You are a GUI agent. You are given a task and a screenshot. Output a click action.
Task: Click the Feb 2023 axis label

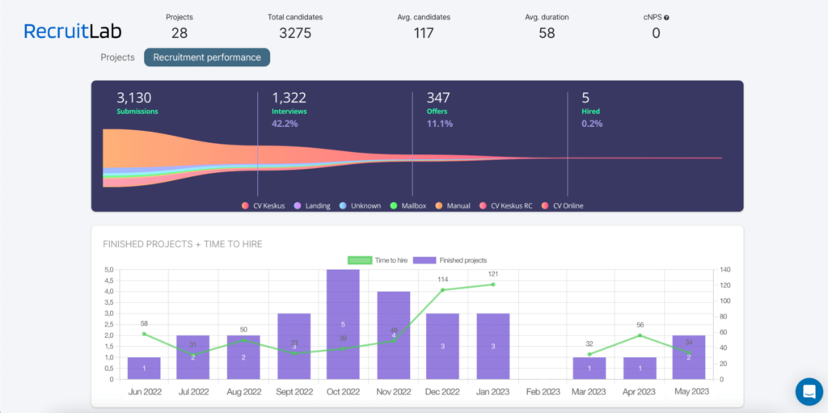coord(543,393)
